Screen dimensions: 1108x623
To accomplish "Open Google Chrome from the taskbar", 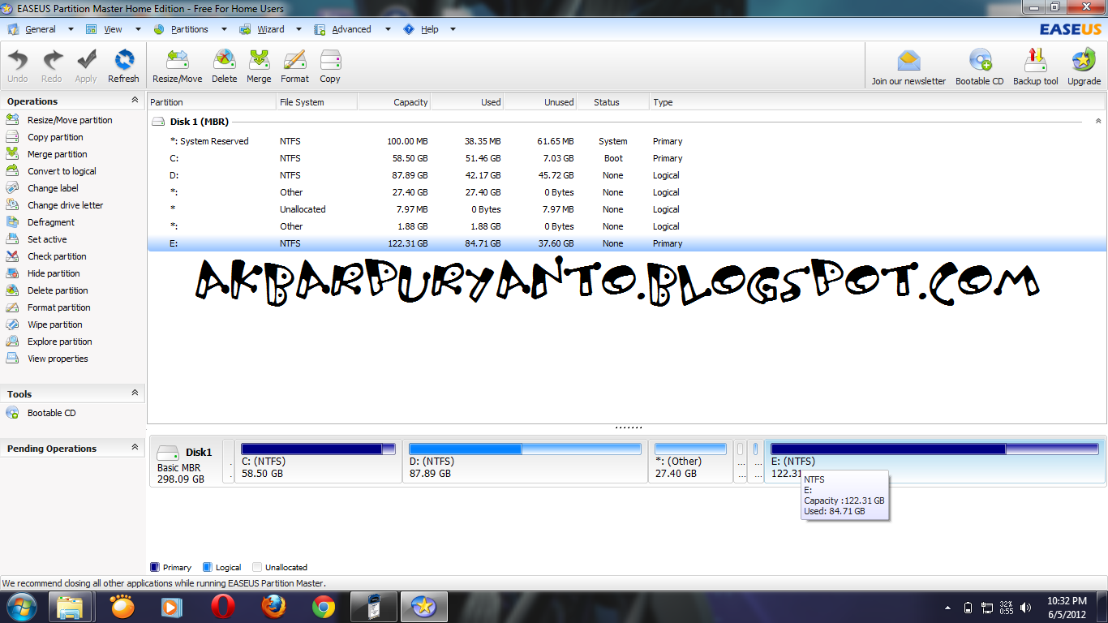I will click(323, 606).
